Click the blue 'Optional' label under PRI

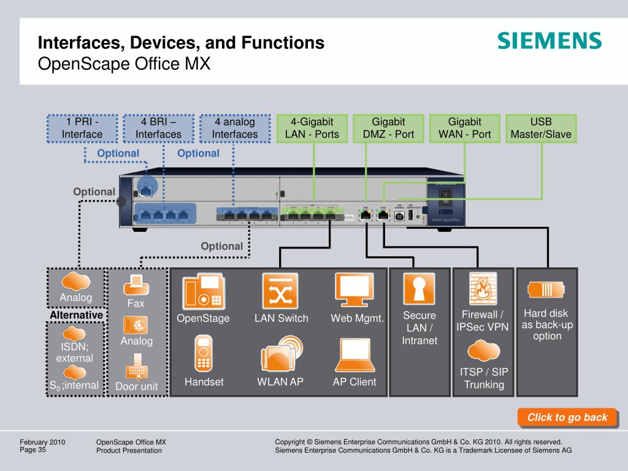click(x=118, y=153)
